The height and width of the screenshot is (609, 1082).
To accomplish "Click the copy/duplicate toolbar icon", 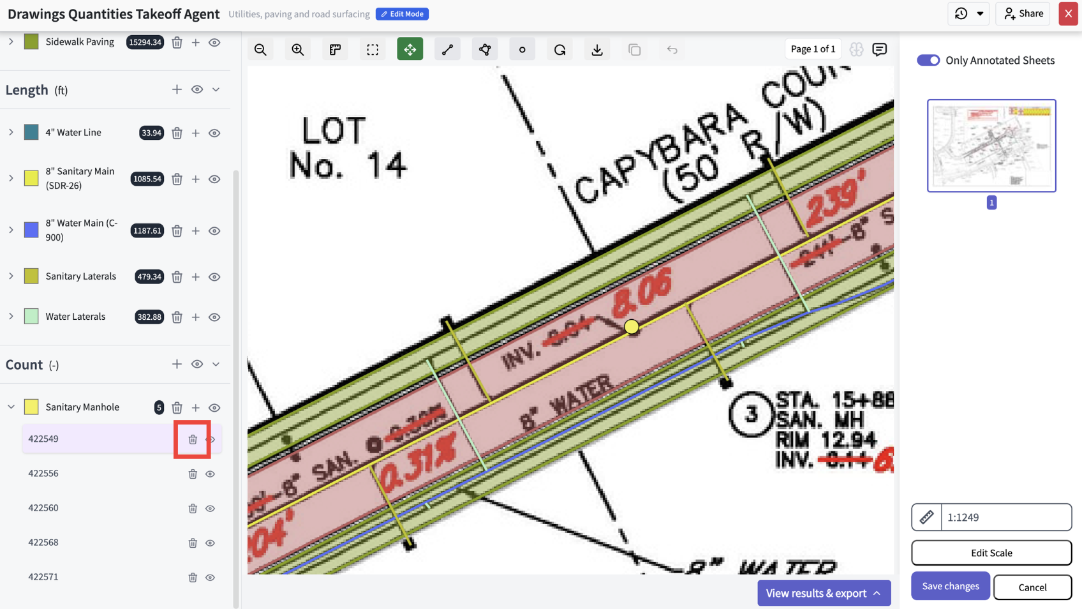I will [x=635, y=50].
